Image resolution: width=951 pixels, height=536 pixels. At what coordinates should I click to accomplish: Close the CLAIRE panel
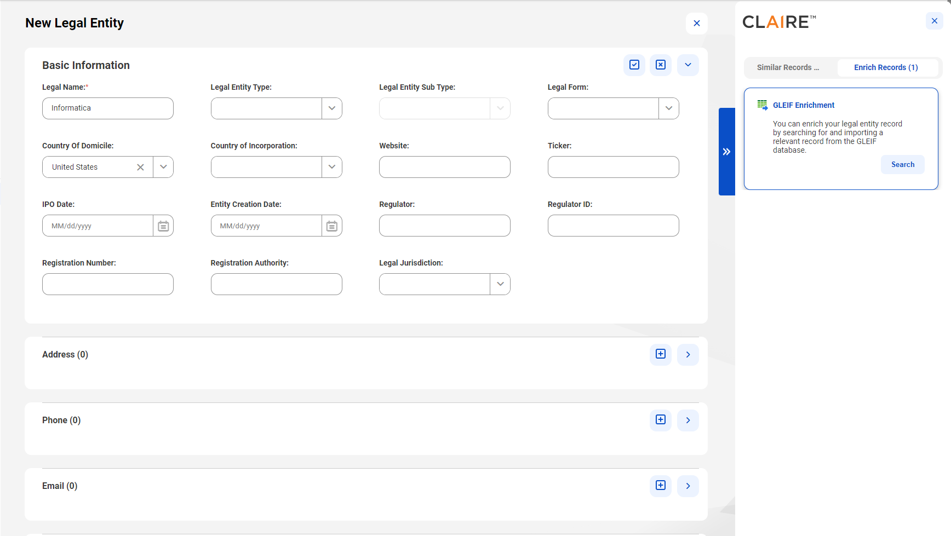pos(935,21)
